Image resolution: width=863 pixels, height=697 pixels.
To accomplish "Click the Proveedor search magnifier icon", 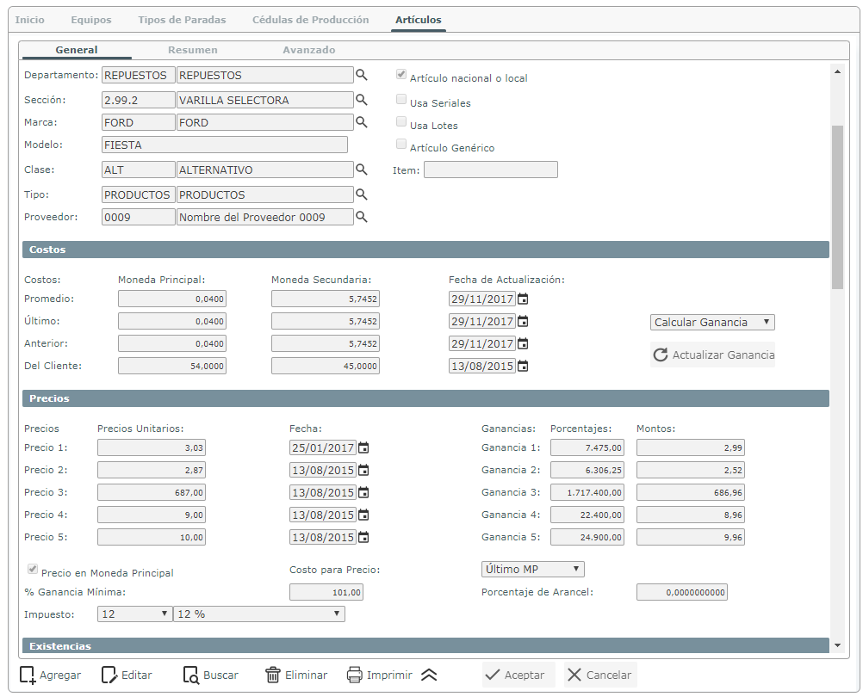I will coord(361,217).
